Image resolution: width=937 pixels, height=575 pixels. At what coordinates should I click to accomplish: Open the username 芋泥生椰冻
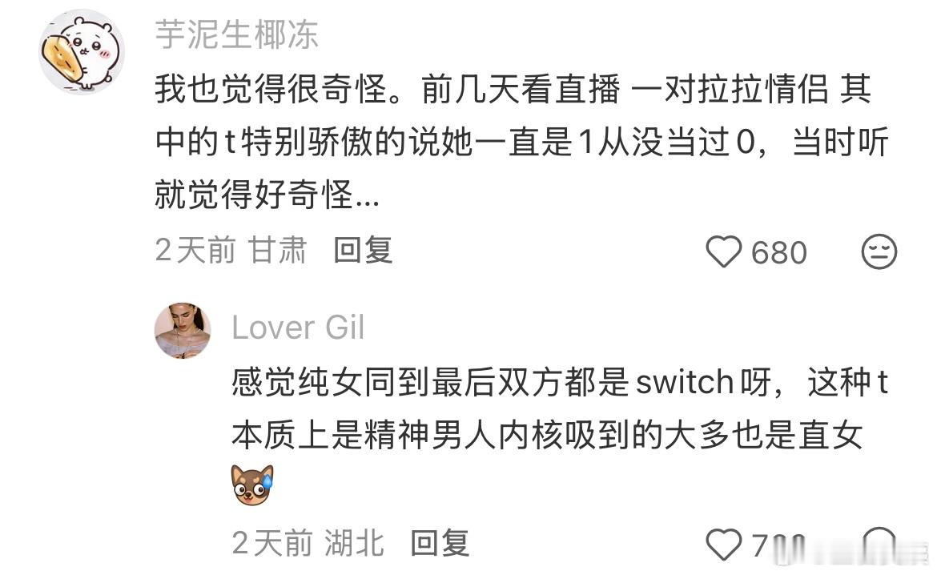pyautogui.click(x=236, y=34)
